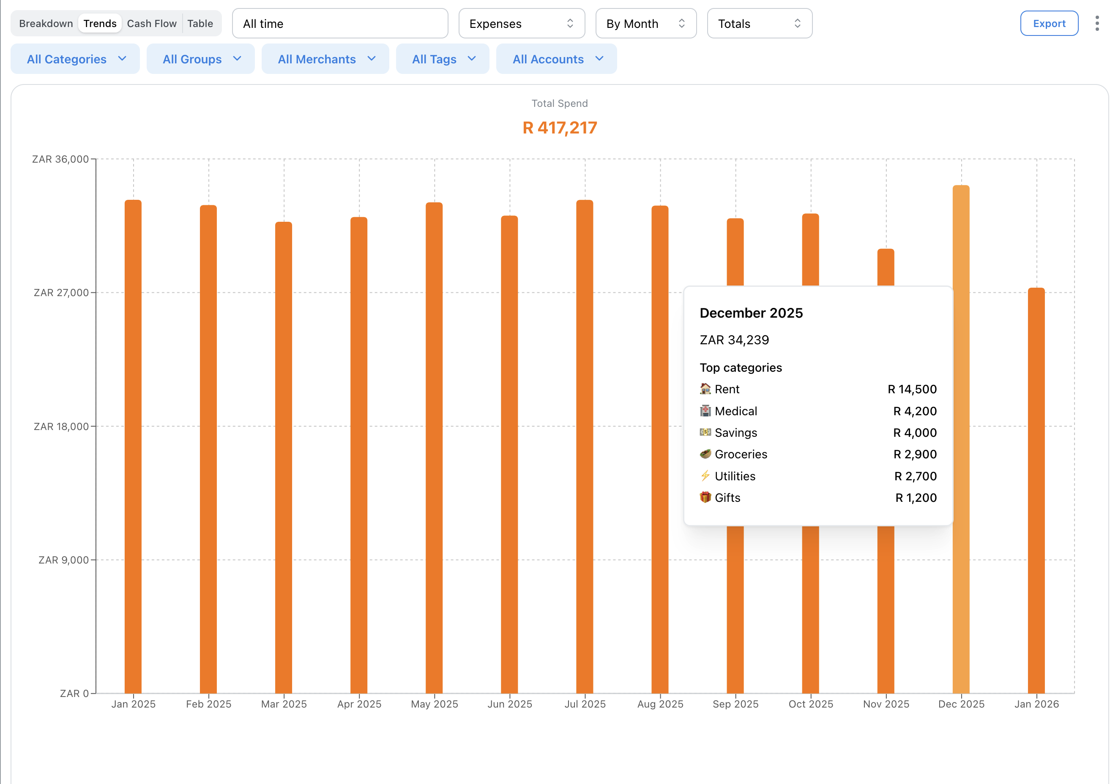Image resolution: width=1110 pixels, height=784 pixels.
Task: Click the Rent house icon in tooltip
Action: pyautogui.click(x=705, y=389)
